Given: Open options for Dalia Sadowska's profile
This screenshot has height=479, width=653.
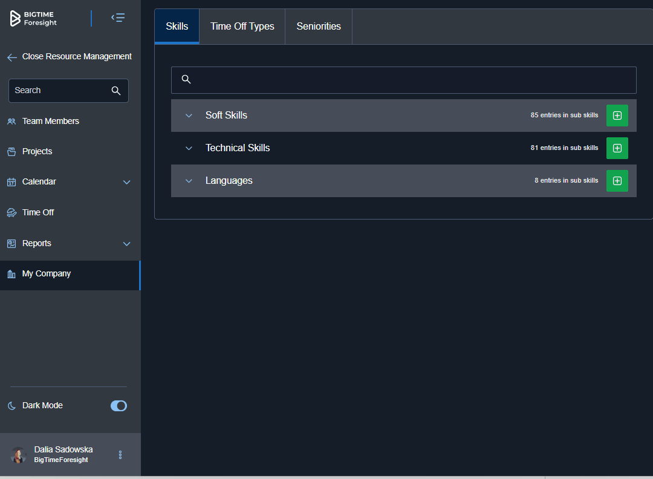Looking at the screenshot, I should click(120, 454).
